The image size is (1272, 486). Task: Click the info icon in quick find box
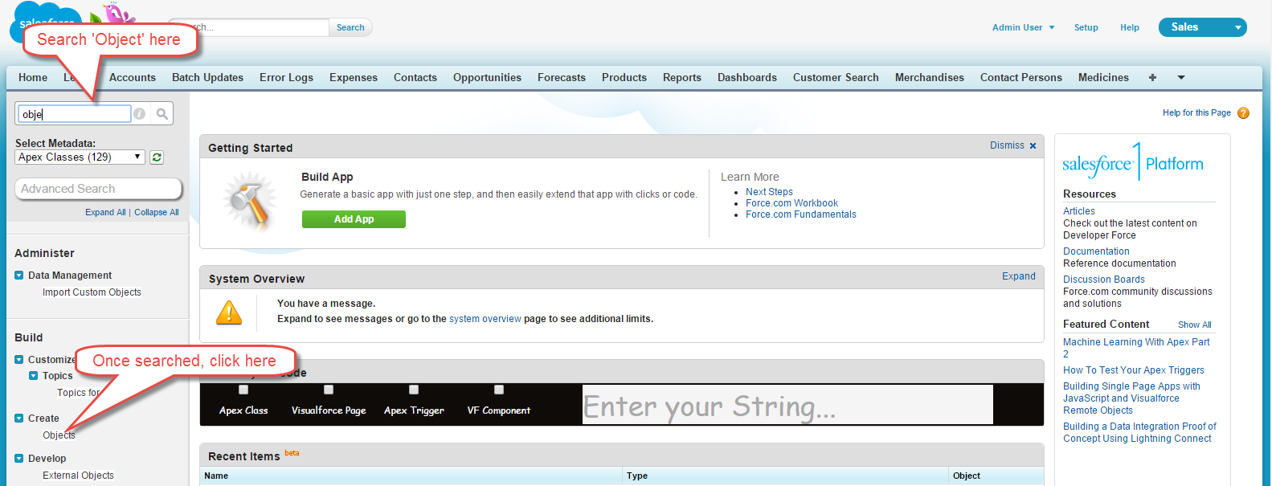[x=140, y=114]
